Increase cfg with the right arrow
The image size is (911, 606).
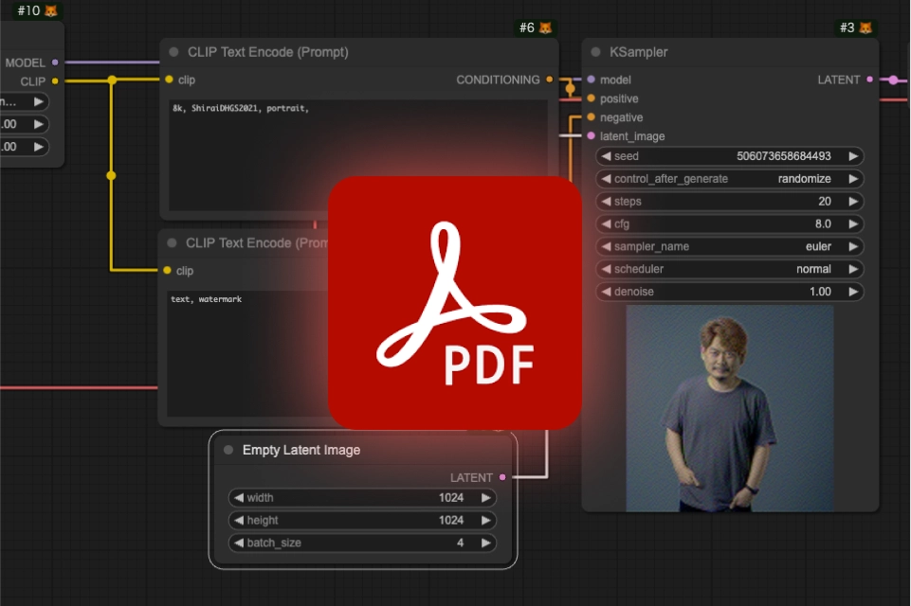tap(853, 224)
